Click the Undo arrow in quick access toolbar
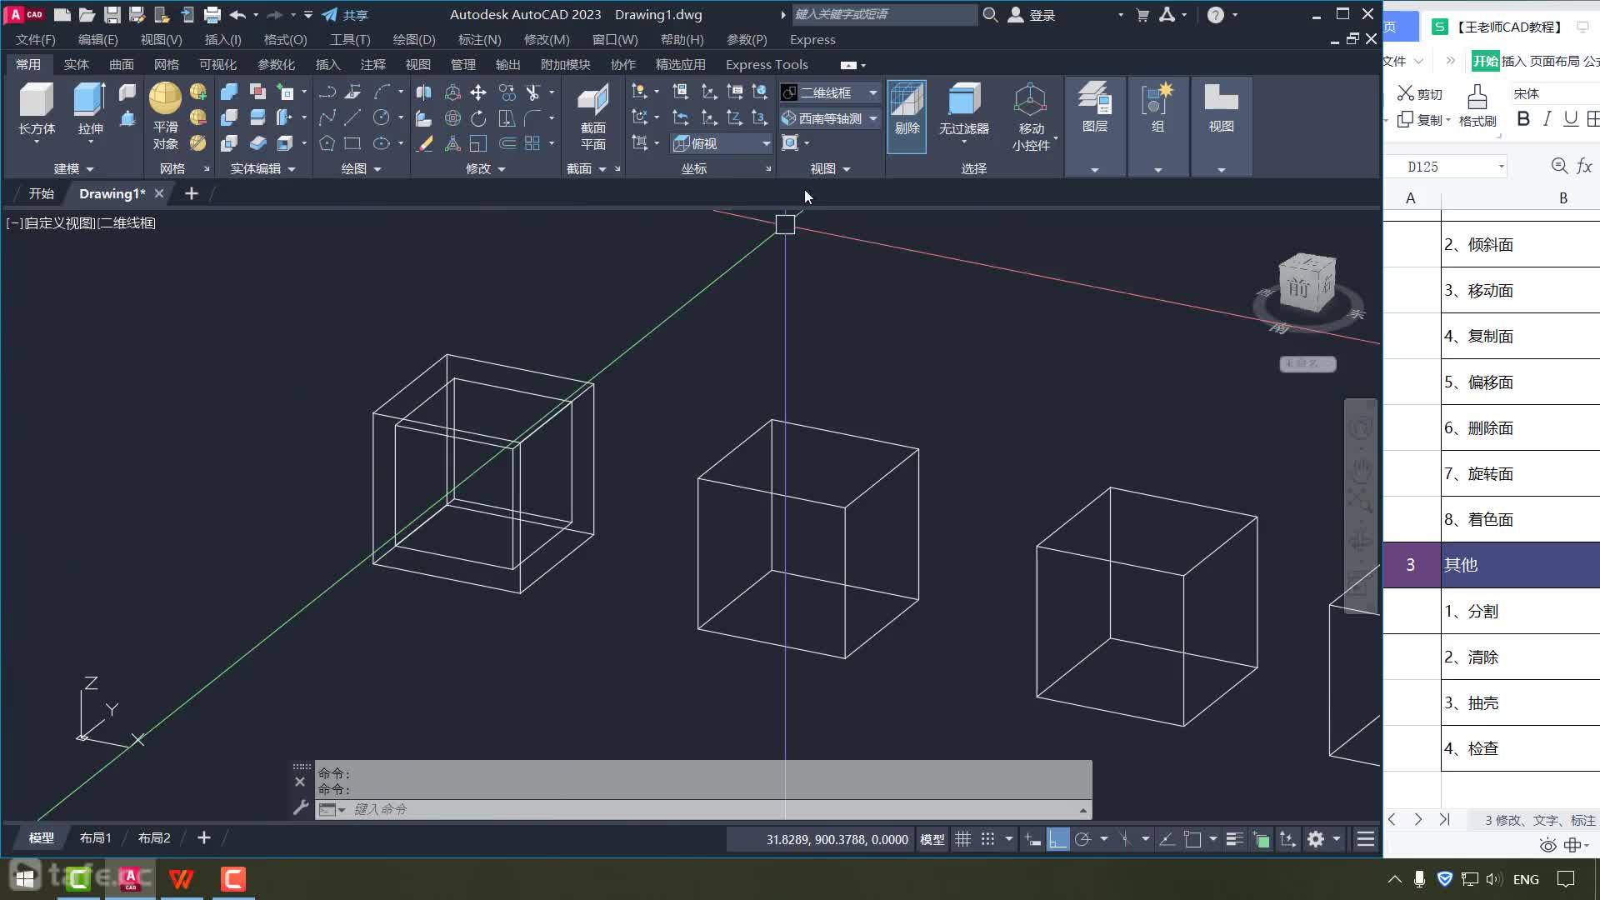1600x900 pixels. coord(237,14)
